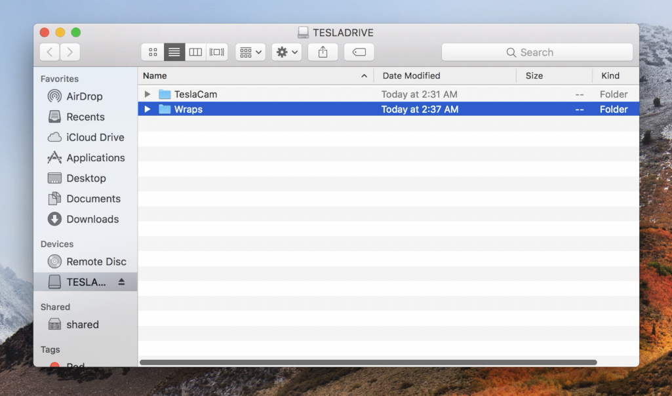Click in the Search field
The width and height of the screenshot is (672, 396).
[537, 52]
